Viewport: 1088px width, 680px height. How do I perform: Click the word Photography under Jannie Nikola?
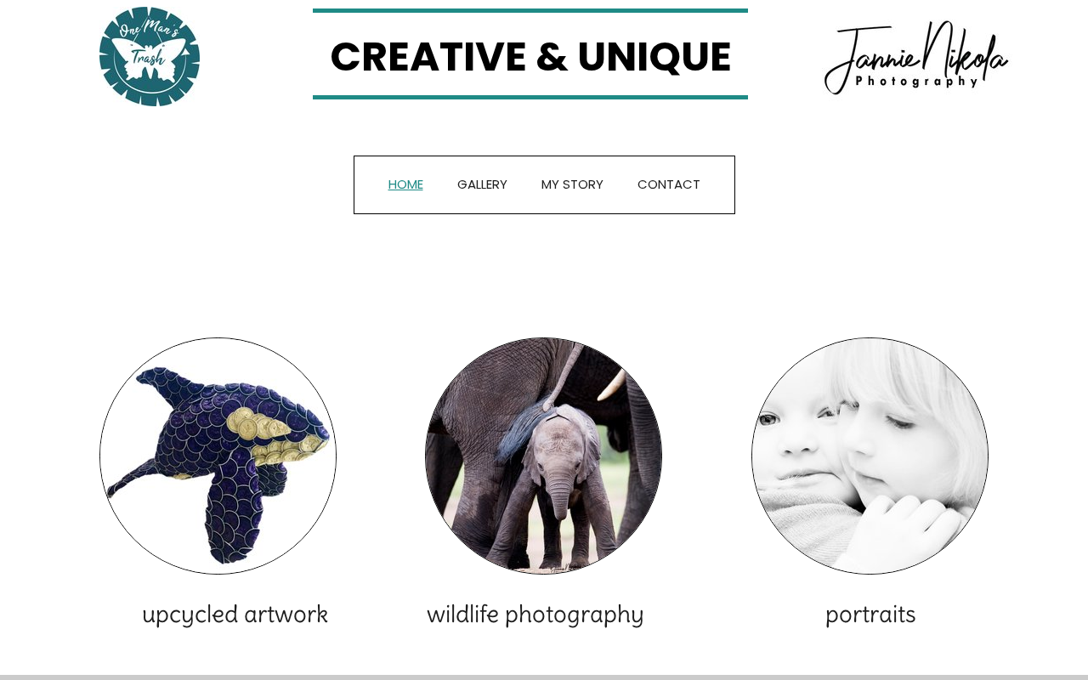point(917,82)
